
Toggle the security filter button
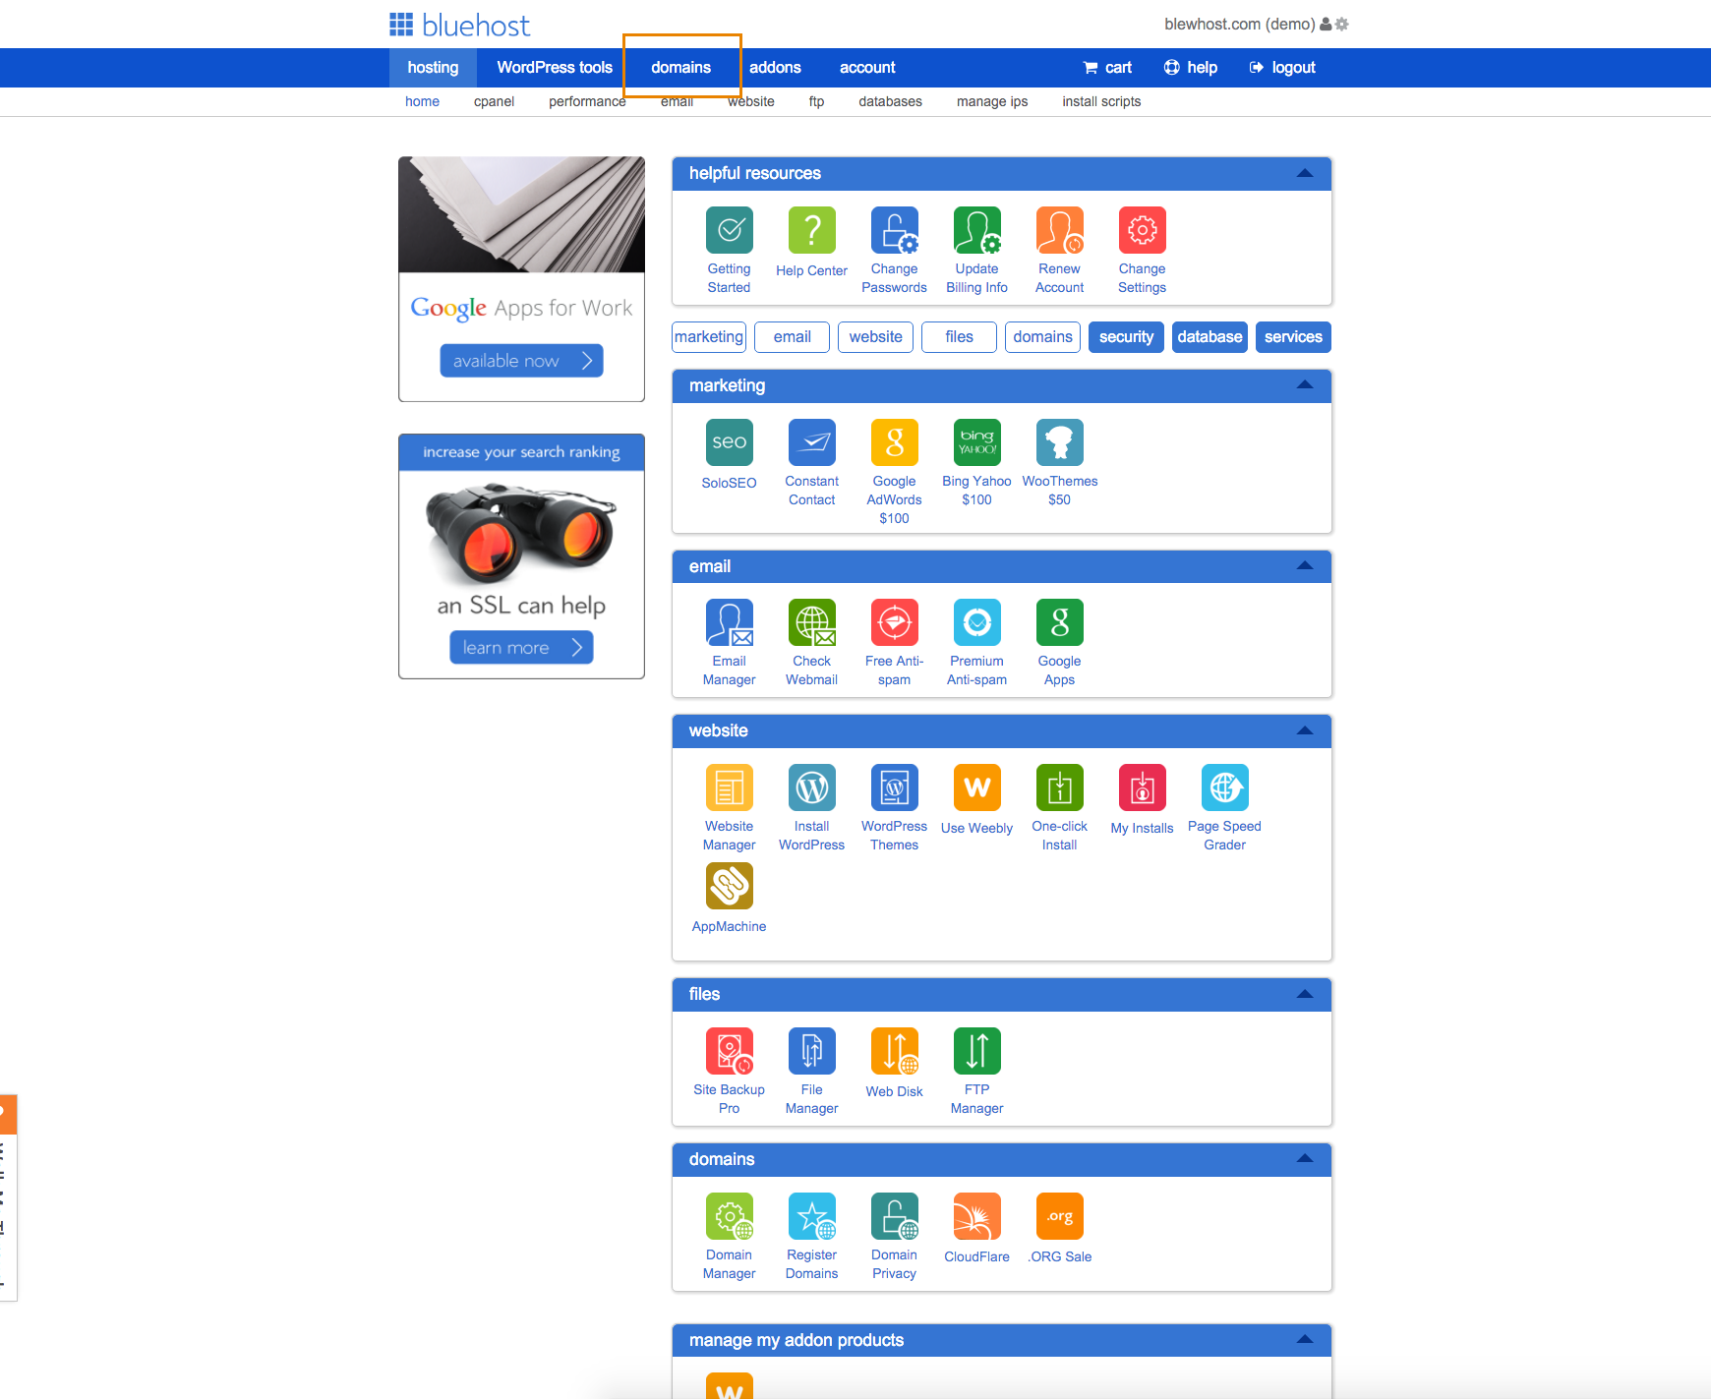point(1126,337)
